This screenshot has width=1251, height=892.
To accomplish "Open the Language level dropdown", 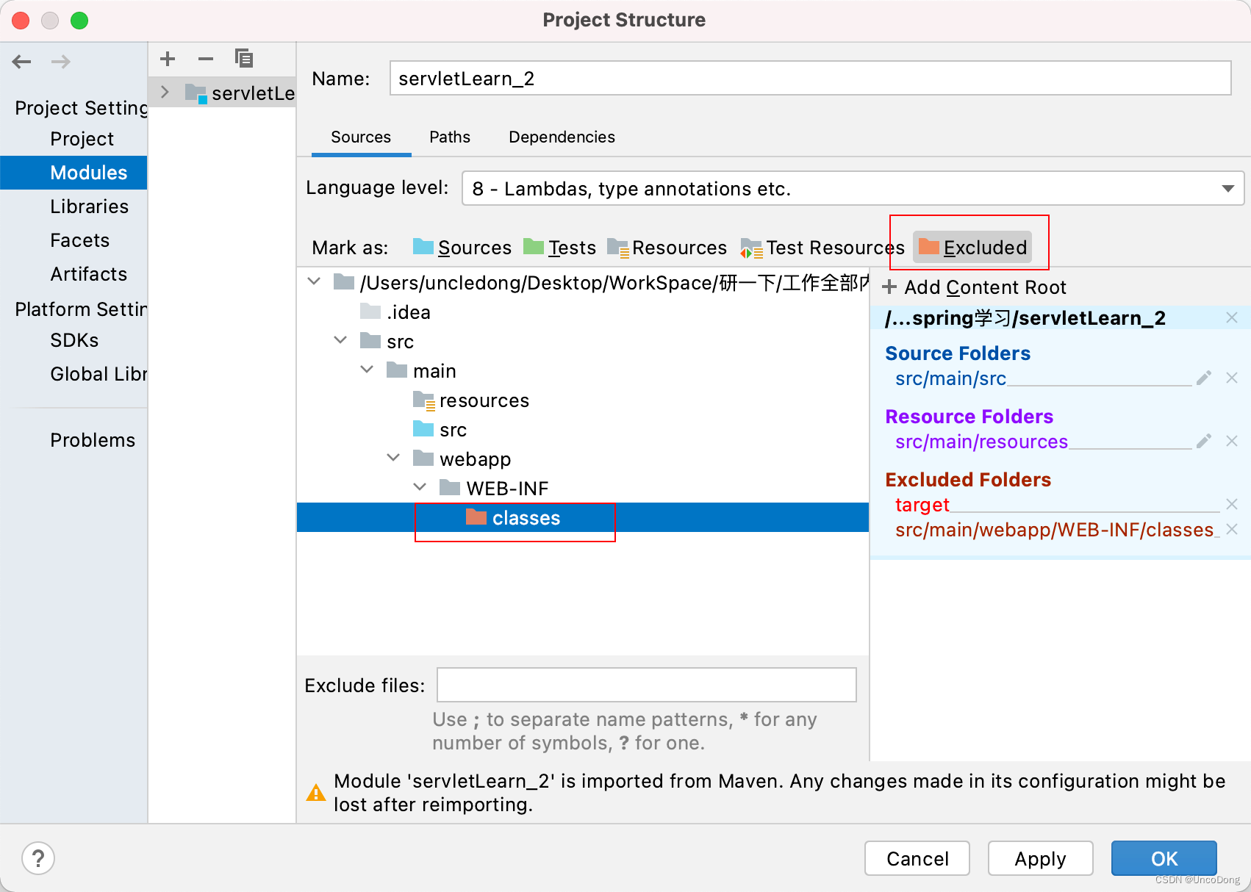I will tap(853, 189).
